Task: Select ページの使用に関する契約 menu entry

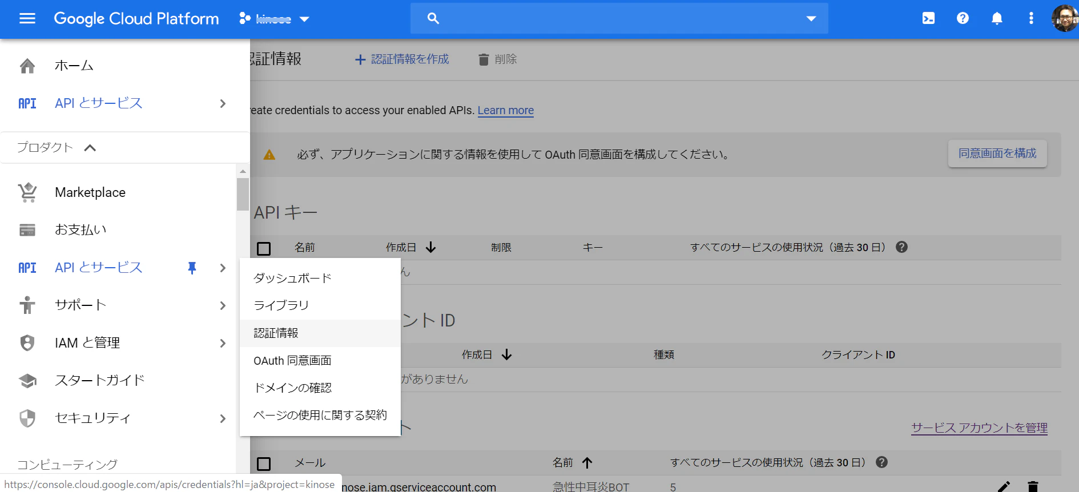Action: pyautogui.click(x=320, y=415)
